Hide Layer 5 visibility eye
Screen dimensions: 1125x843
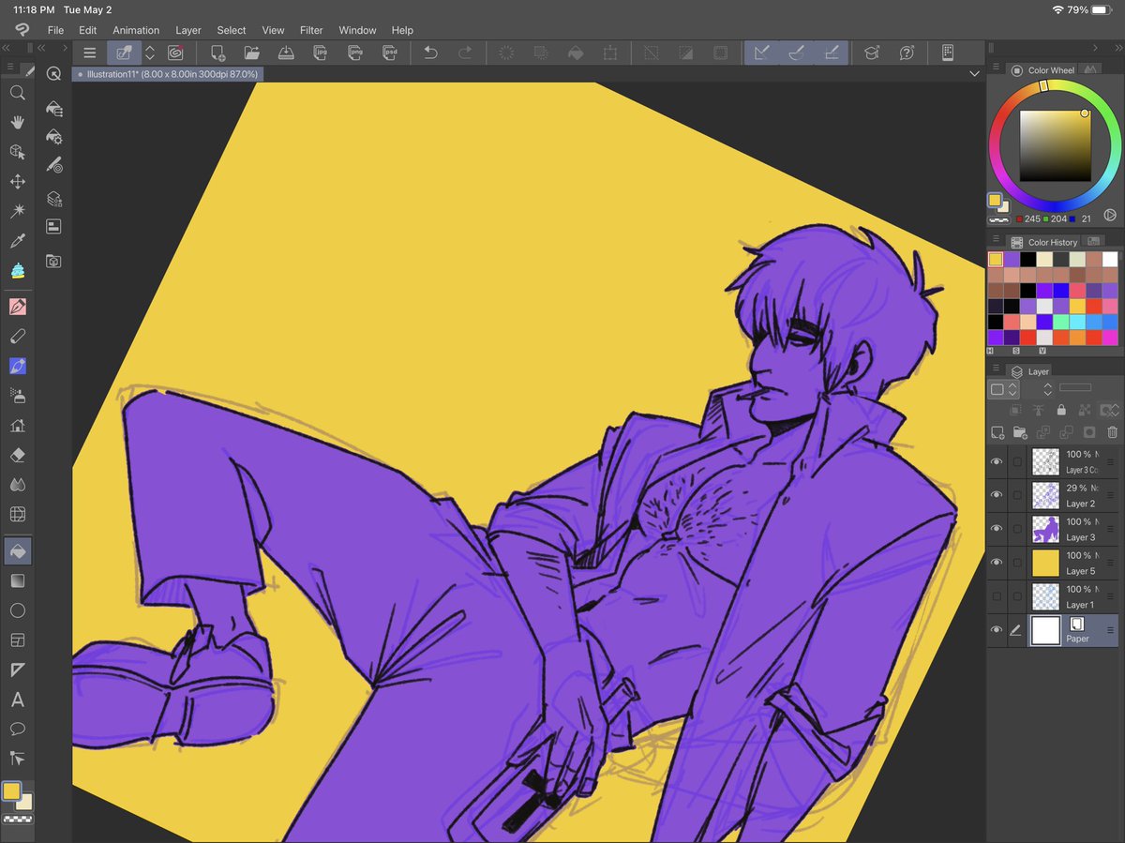997,562
